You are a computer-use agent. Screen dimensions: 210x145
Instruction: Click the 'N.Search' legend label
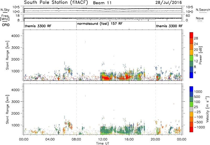point(203,10)
